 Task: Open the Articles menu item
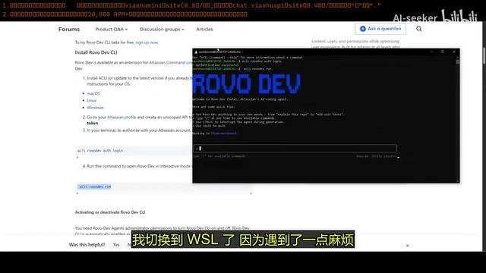coord(204,29)
